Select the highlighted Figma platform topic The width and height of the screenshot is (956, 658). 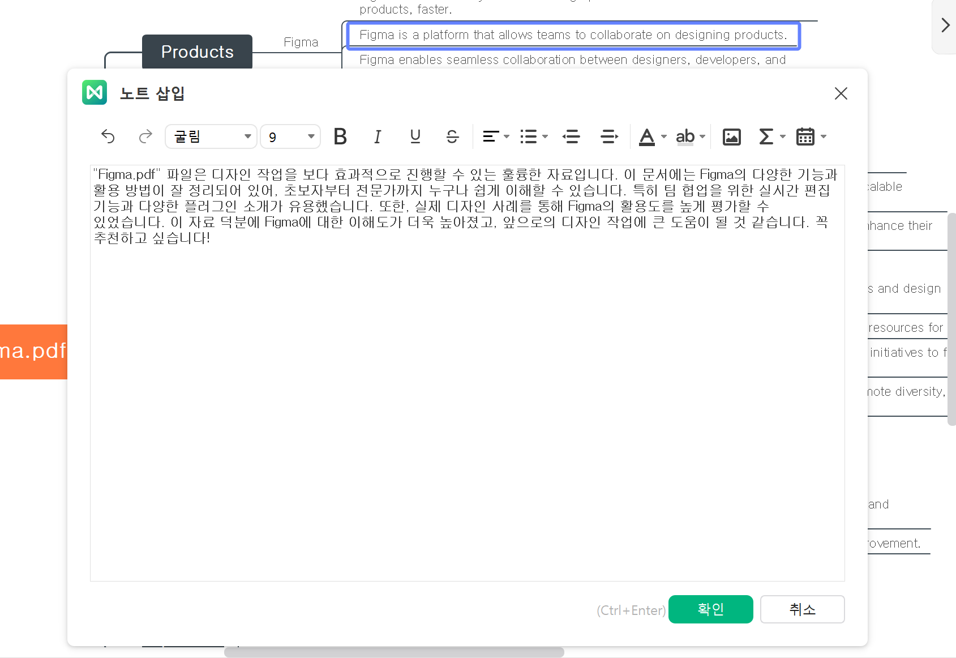coord(573,35)
